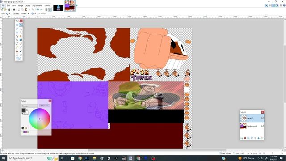
Task: Pick a color on the color wheel
Action: pos(40,119)
